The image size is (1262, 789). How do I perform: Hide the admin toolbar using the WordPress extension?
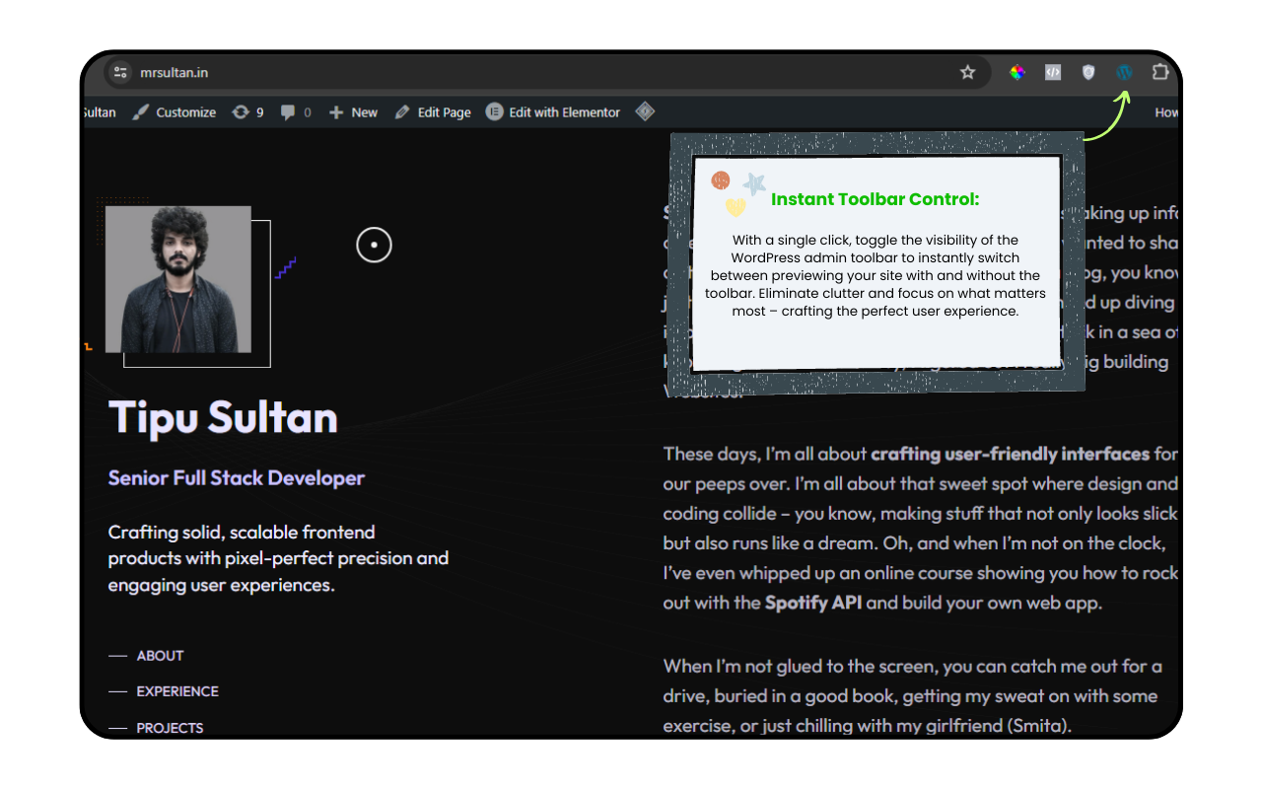pos(1123,72)
